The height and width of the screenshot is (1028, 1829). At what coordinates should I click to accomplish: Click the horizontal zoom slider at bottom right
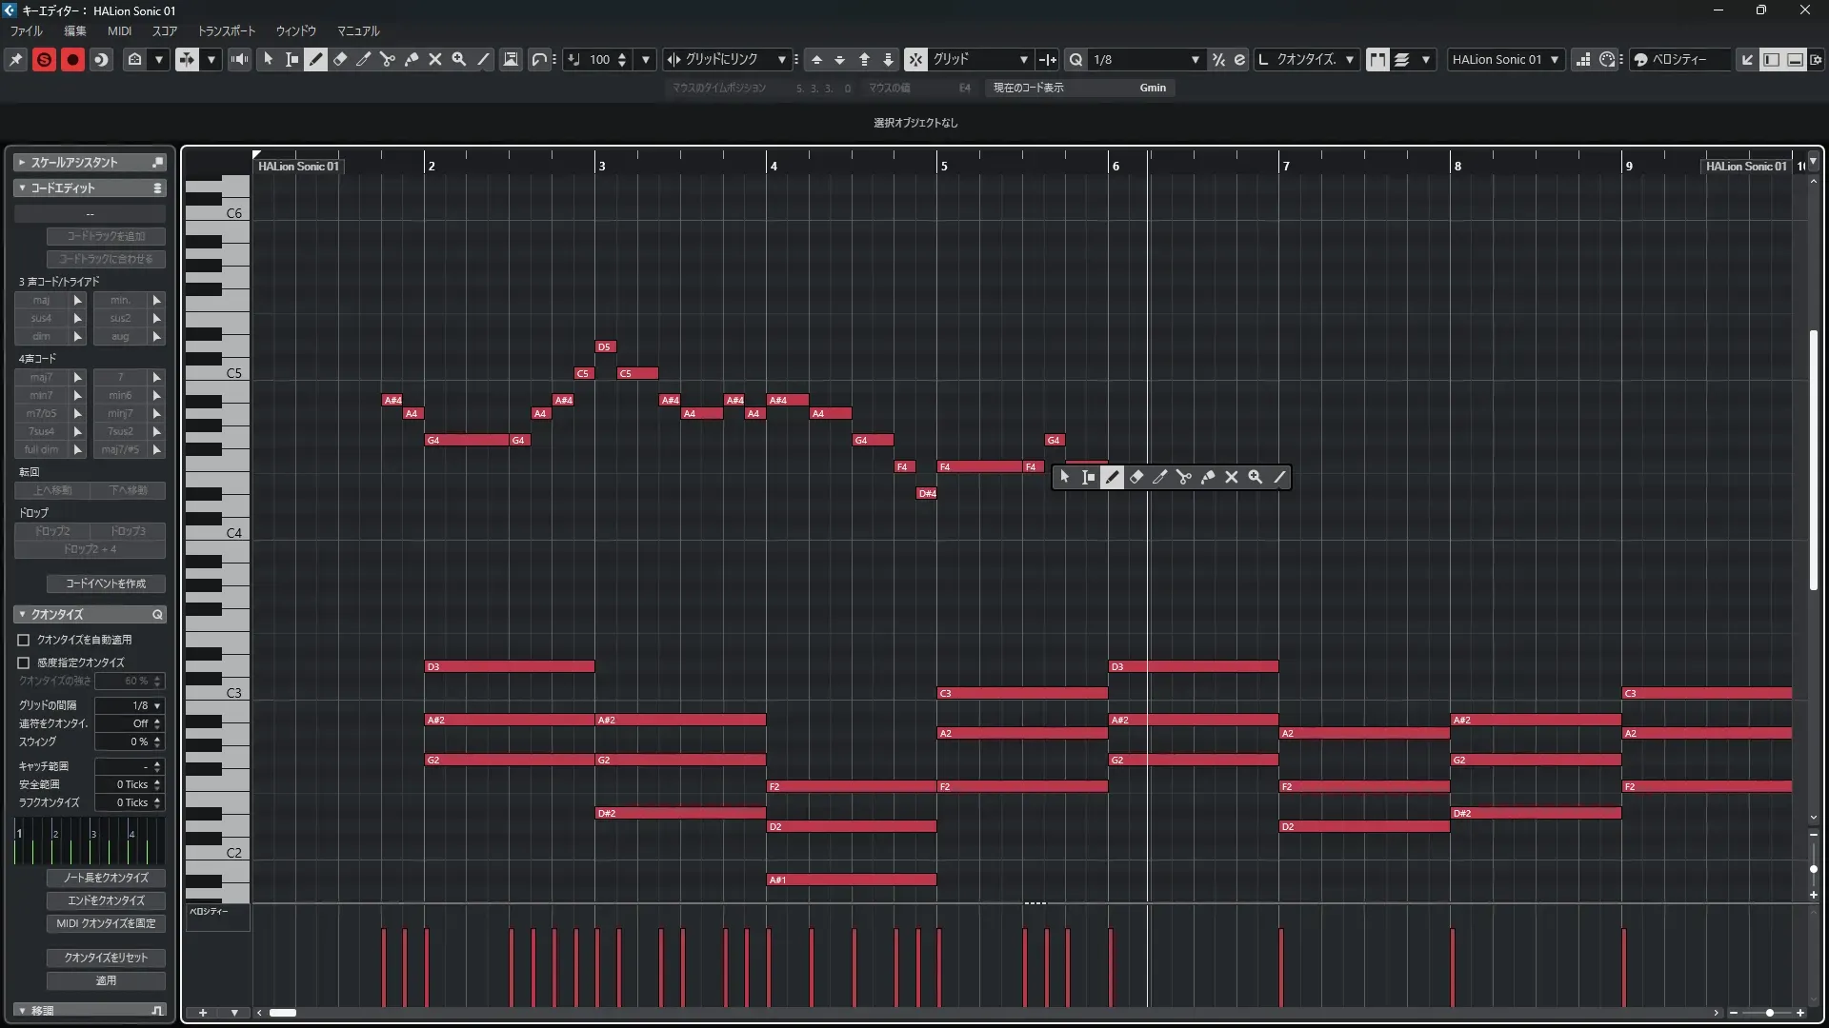[x=1769, y=1013]
